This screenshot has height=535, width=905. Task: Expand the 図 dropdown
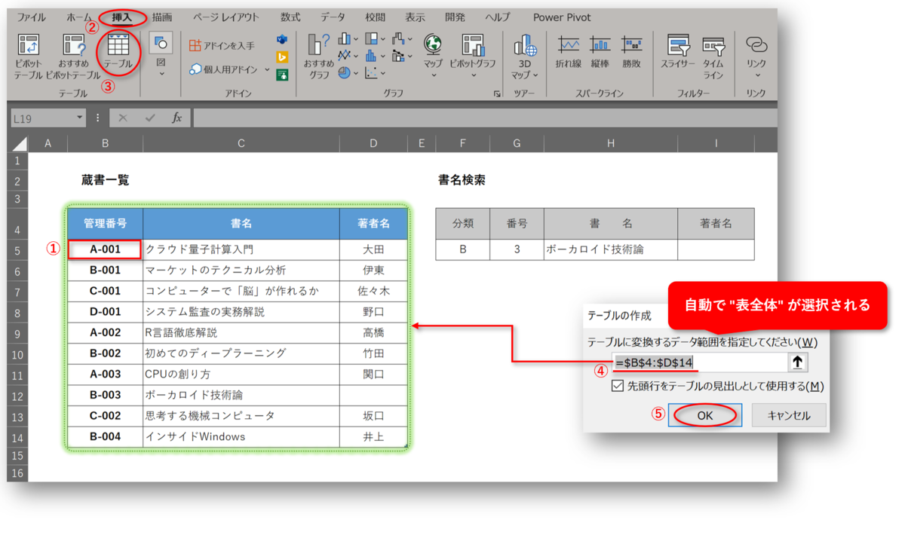(161, 72)
